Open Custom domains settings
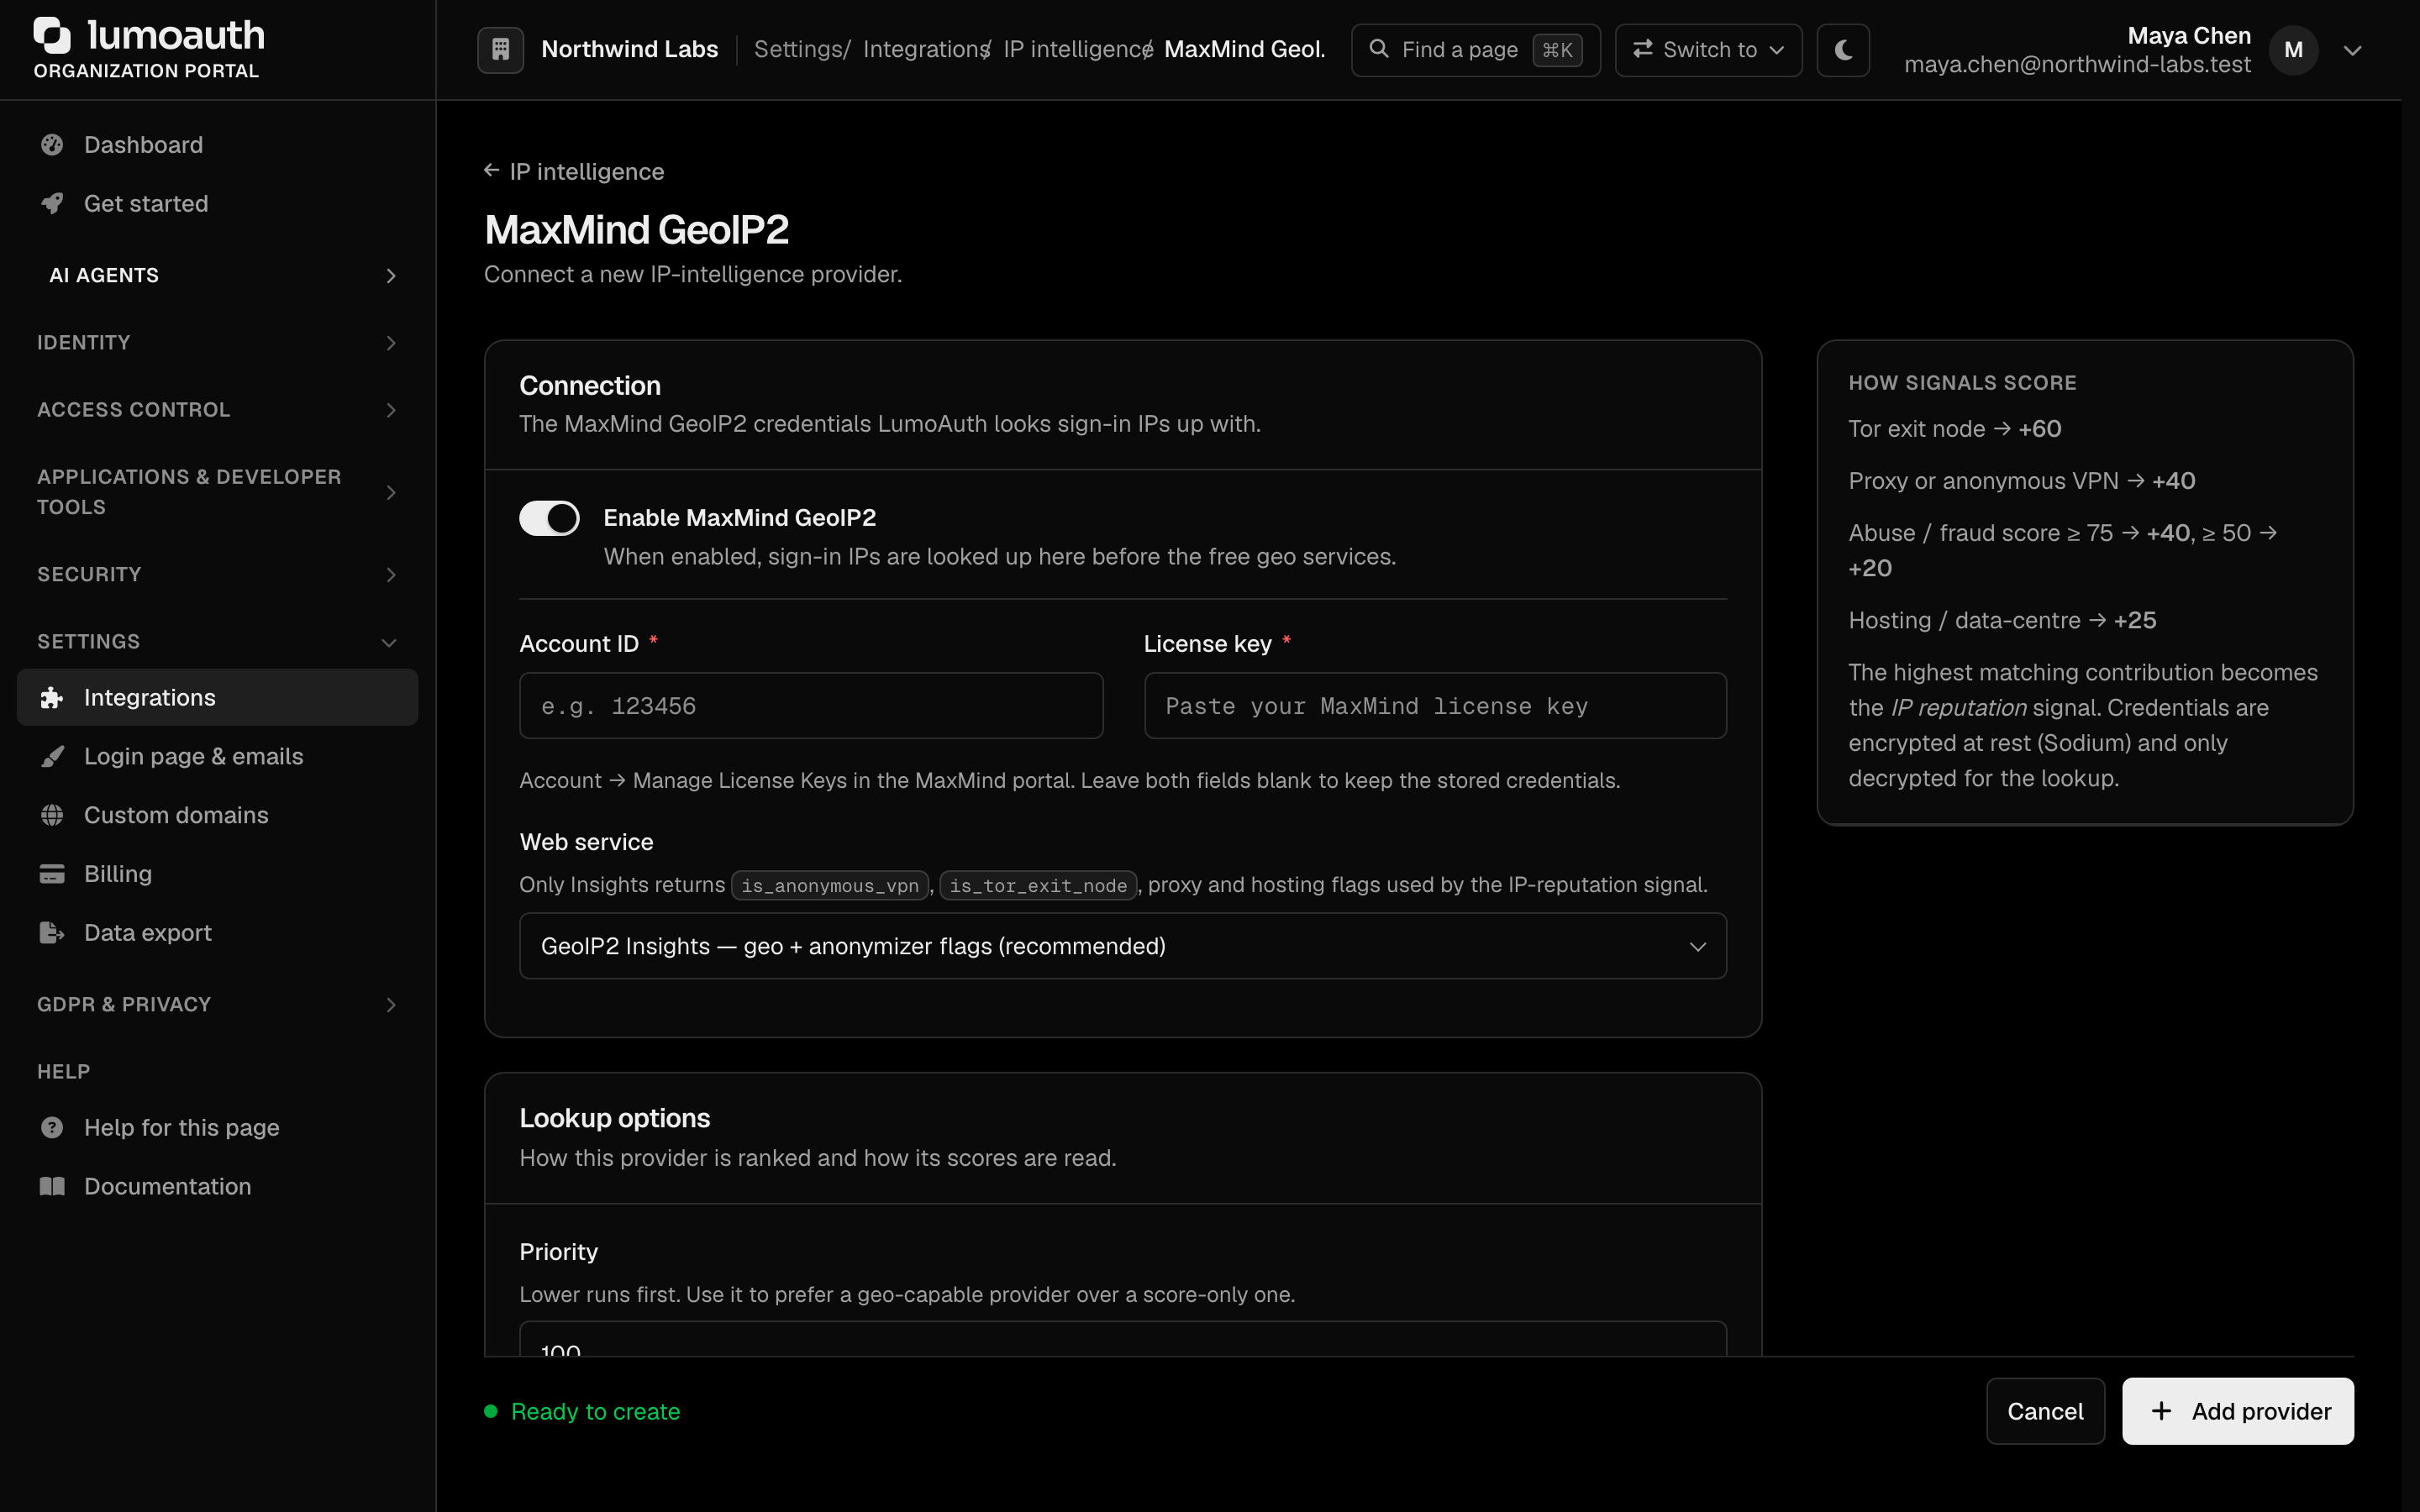The height and width of the screenshot is (1512, 2420). click(x=217, y=815)
